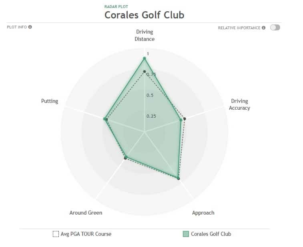The image size is (303, 247).
Task: Click the green Corales Golf Club legend swatch
Action: tap(186, 234)
